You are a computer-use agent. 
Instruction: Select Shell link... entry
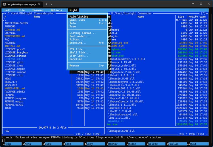87,52
